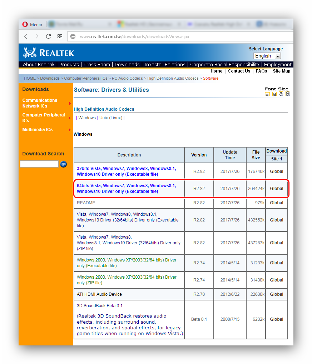Click Global for the 437287k ZIP row
312x364 pixels.
pyautogui.click(x=277, y=243)
